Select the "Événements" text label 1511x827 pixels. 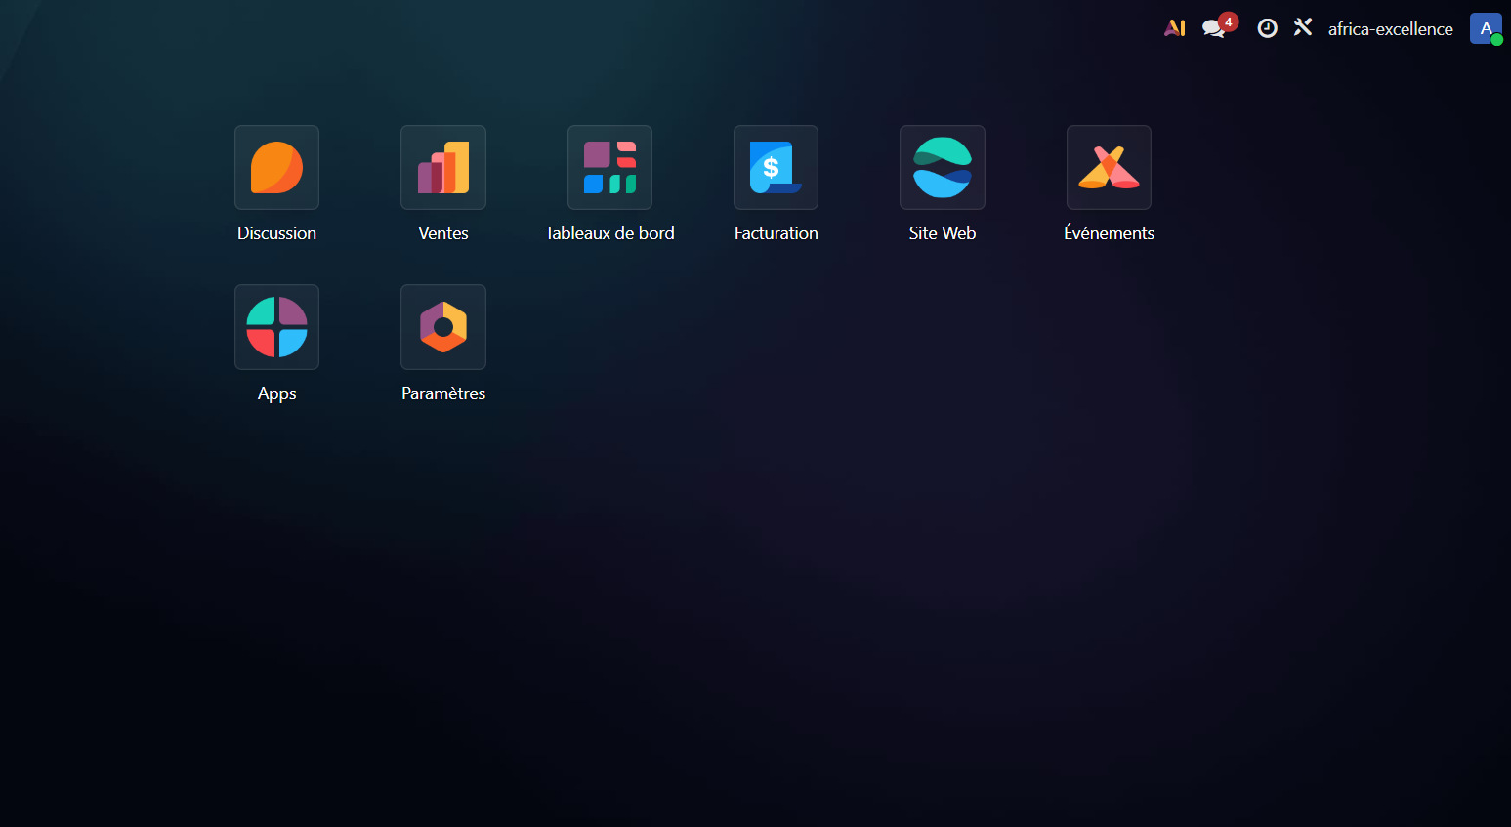pos(1109,233)
